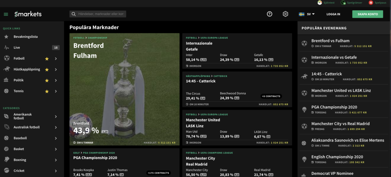The image size is (391, 177).
Task: Click the Hästkapplöpning horse icon in sidebar
Action: 6,69
